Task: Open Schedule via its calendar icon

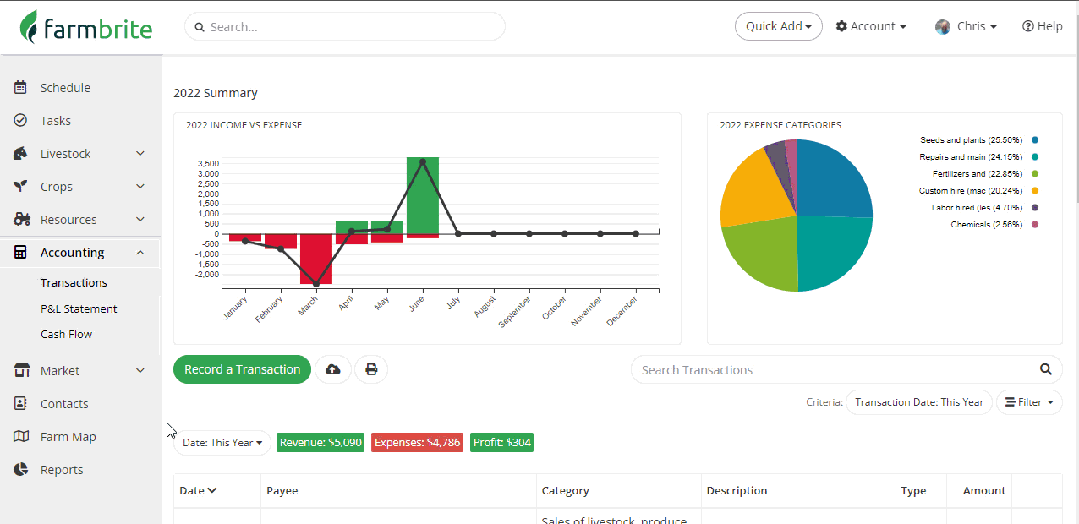Action: click(21, 87)
